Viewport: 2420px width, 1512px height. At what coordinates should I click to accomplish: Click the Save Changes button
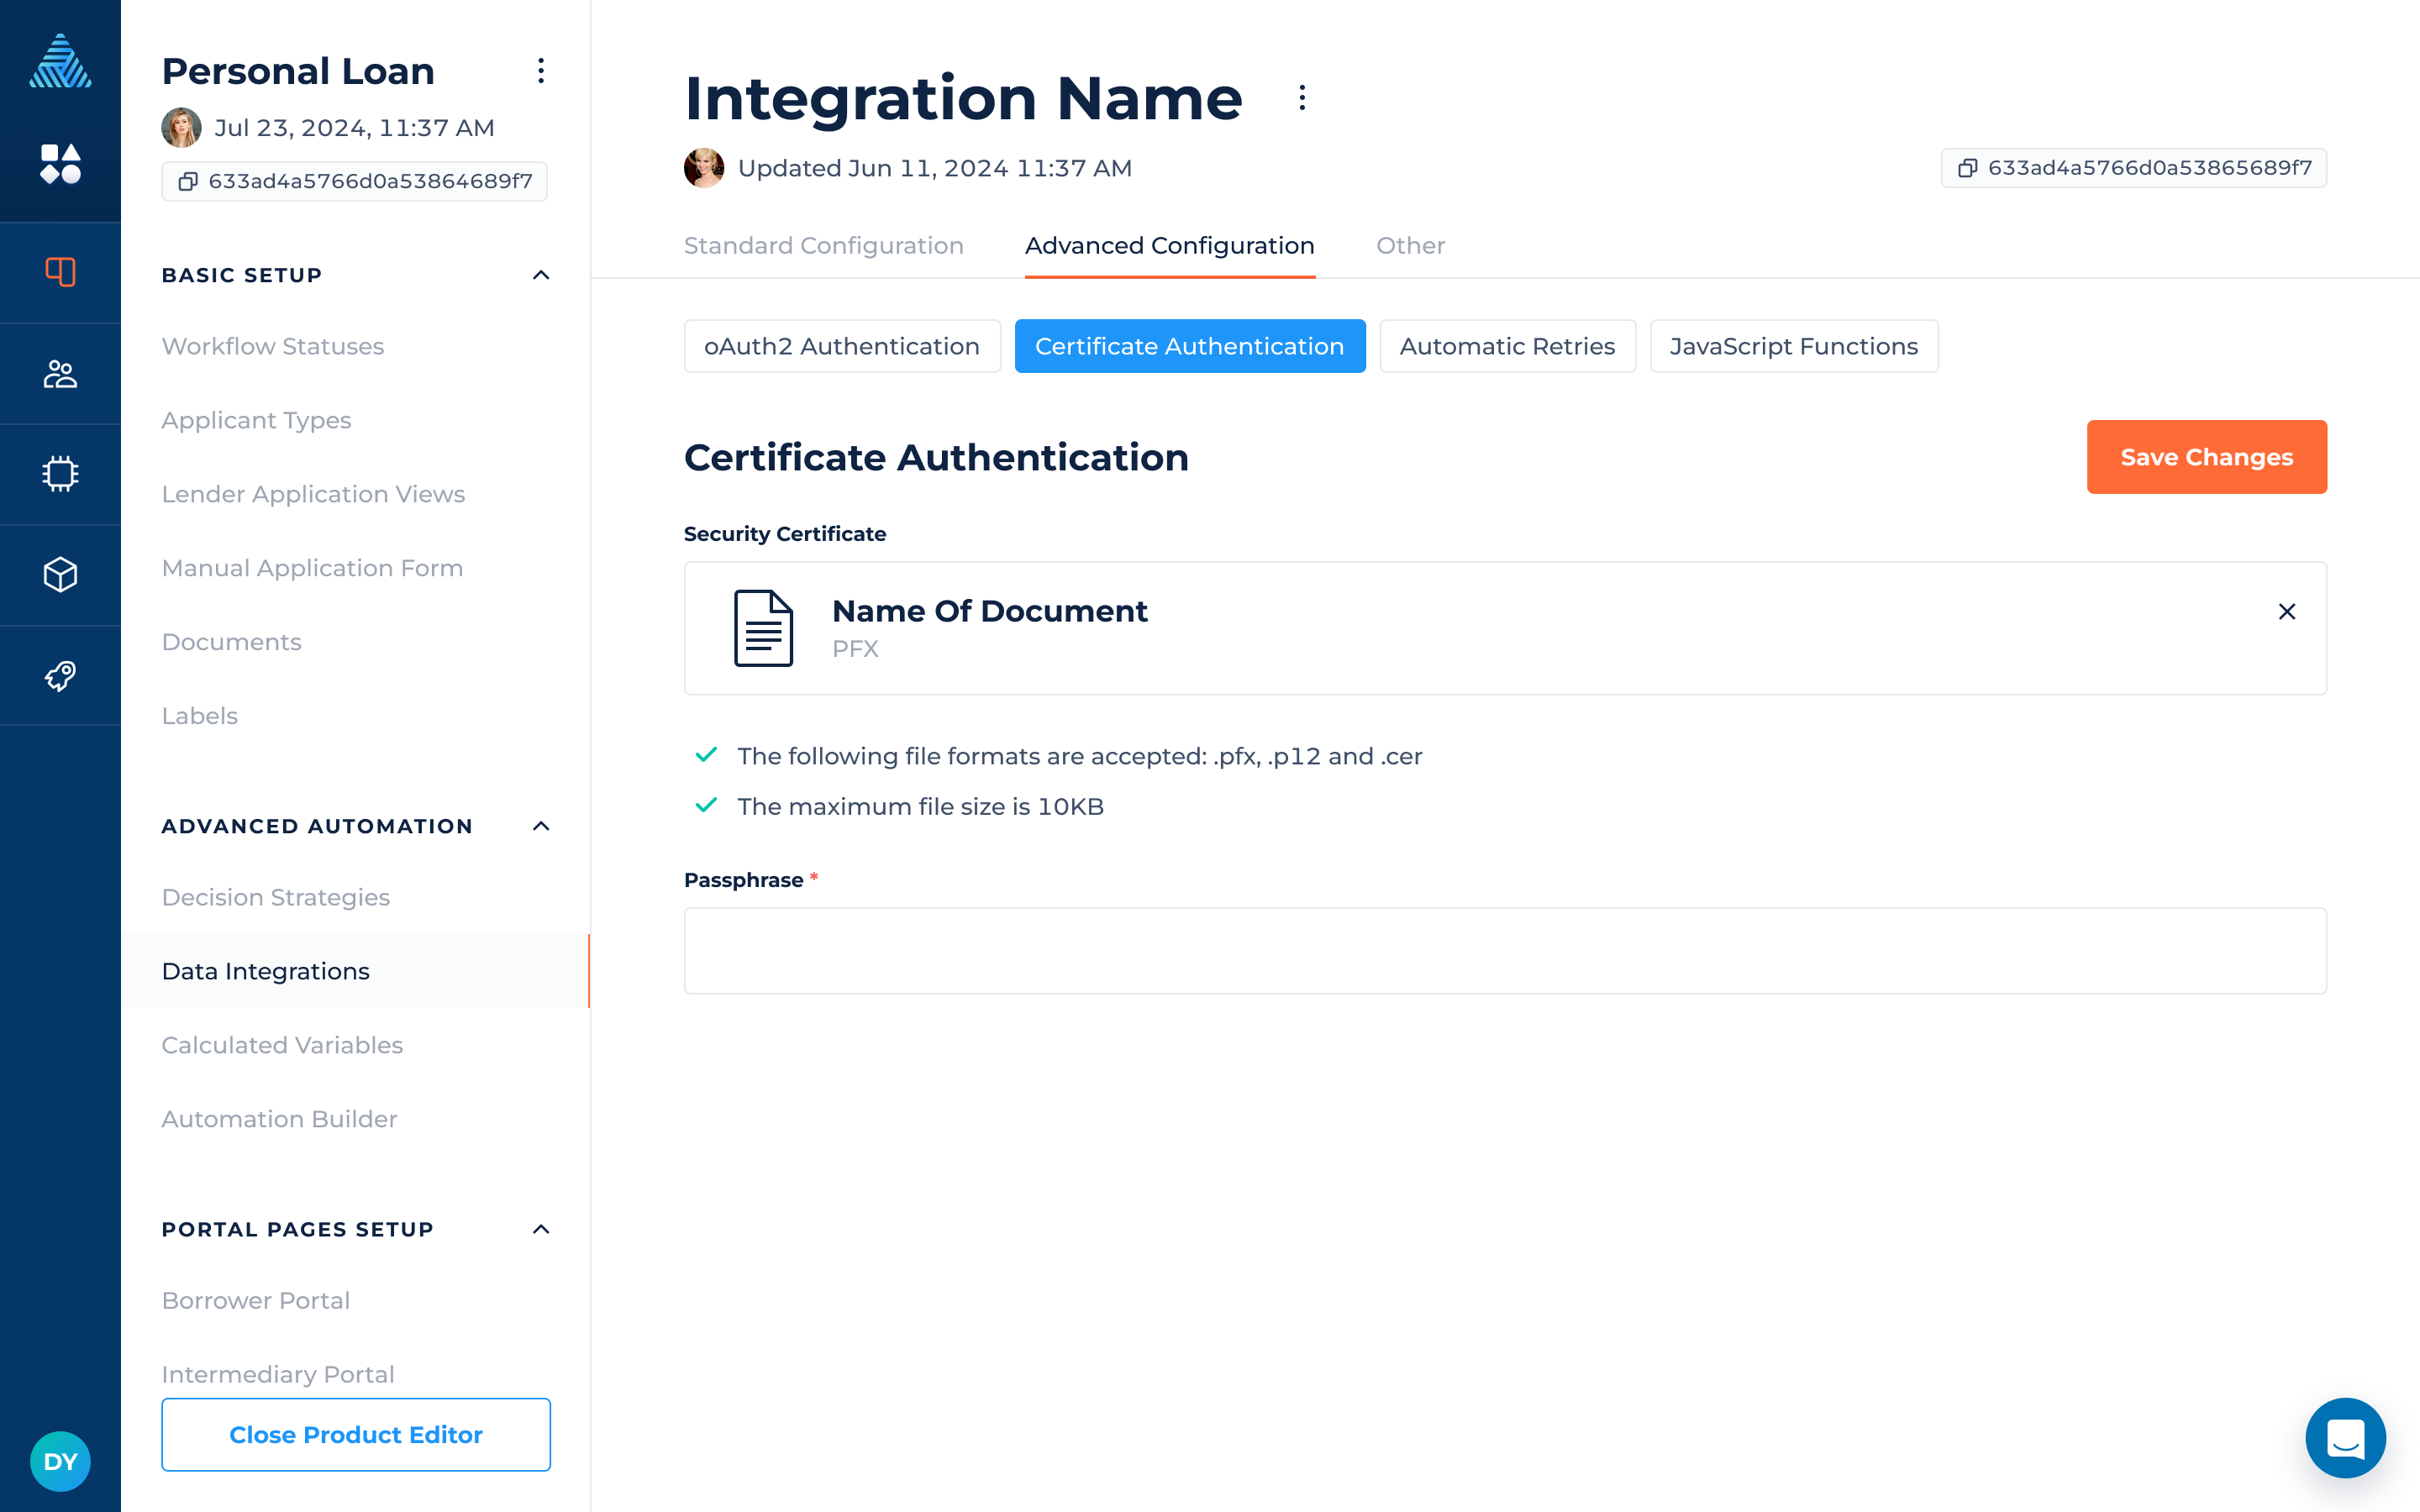click(2206, 457)
